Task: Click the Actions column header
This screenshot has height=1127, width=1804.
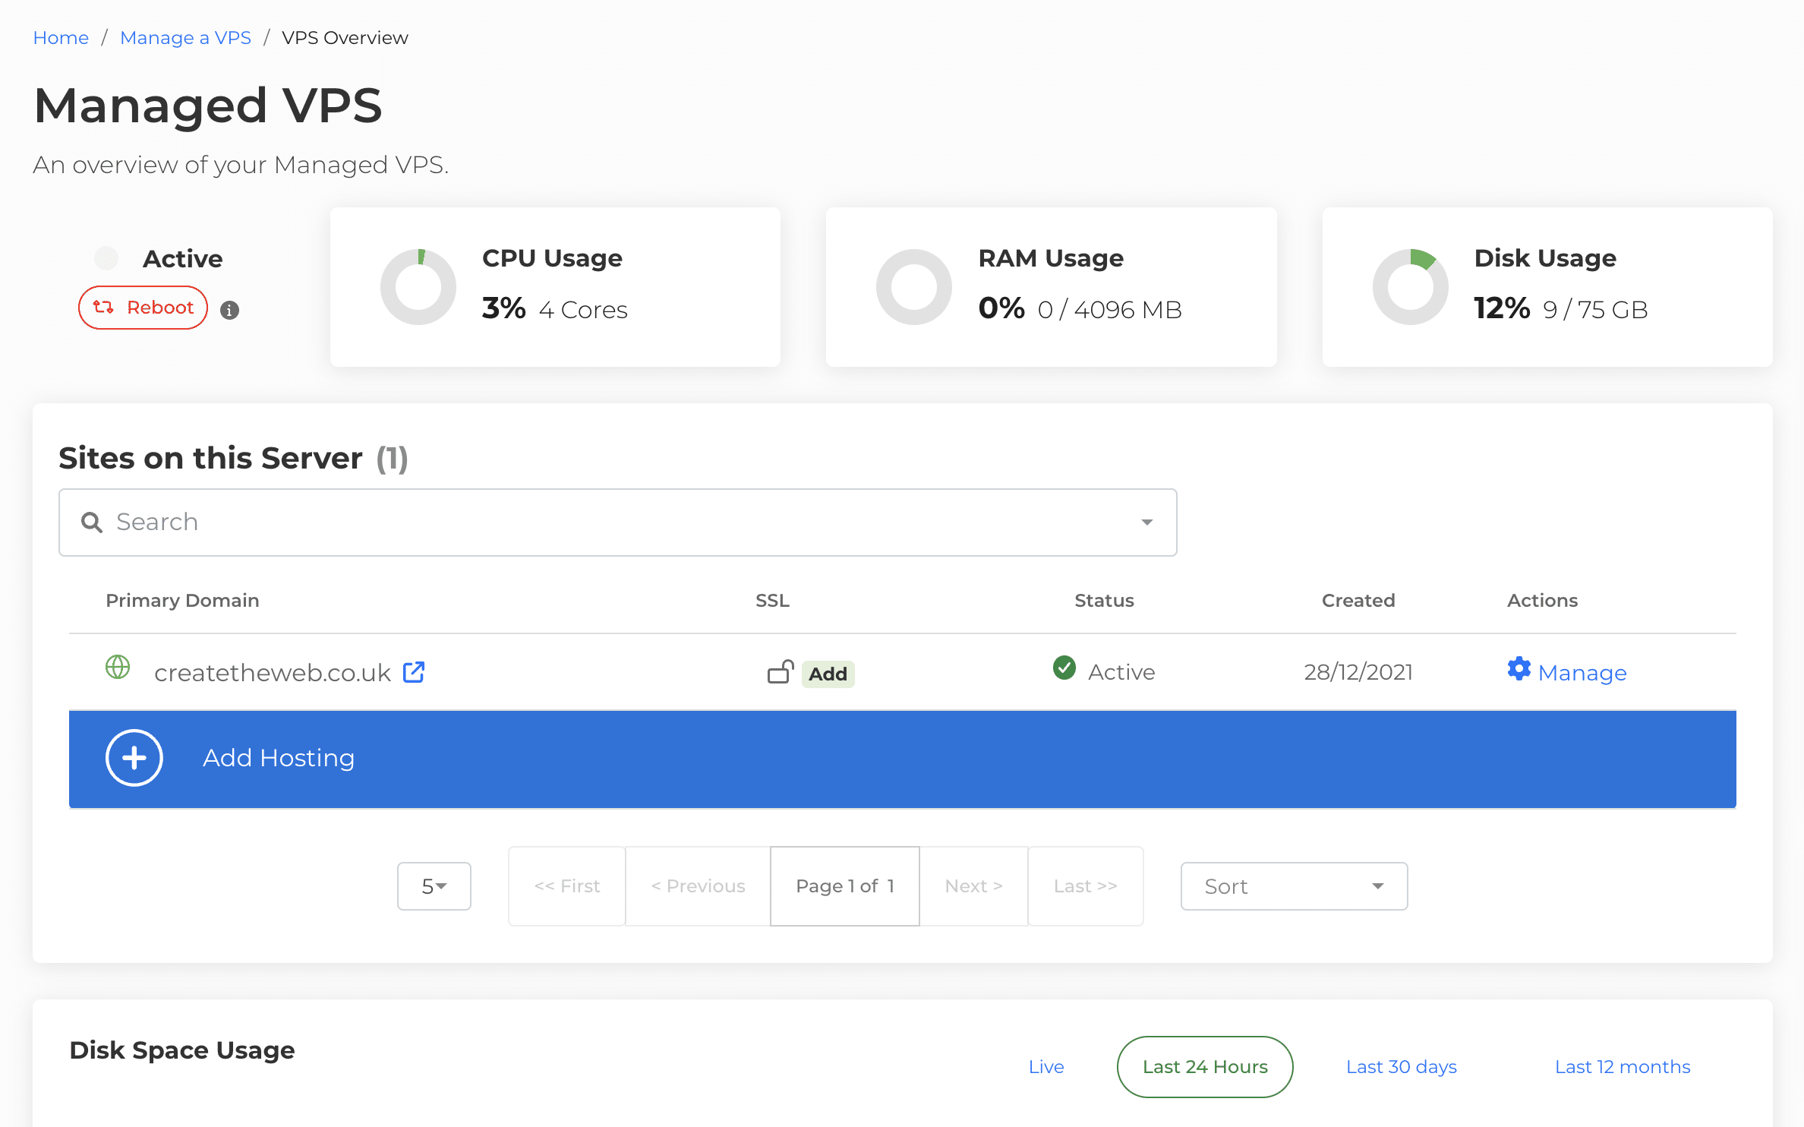Action: pyautogui.click(x=1542, y=601)
